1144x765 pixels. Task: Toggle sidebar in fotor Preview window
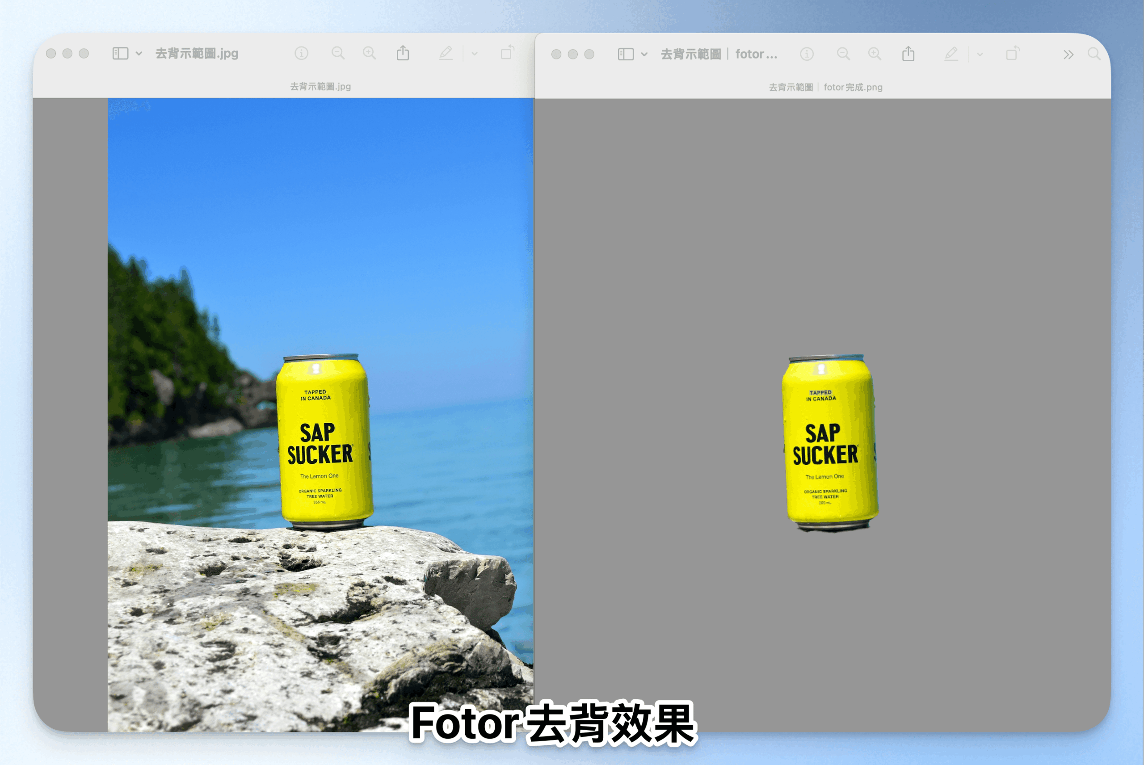[x=626, y=54]
